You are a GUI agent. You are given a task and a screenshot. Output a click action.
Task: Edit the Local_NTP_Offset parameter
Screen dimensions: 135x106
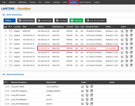91,87
